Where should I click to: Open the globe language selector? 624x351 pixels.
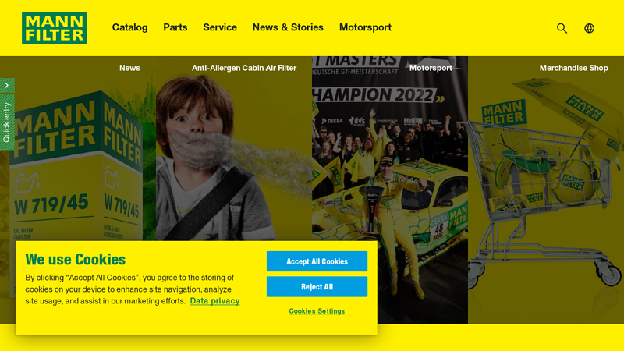pos(590,28)
